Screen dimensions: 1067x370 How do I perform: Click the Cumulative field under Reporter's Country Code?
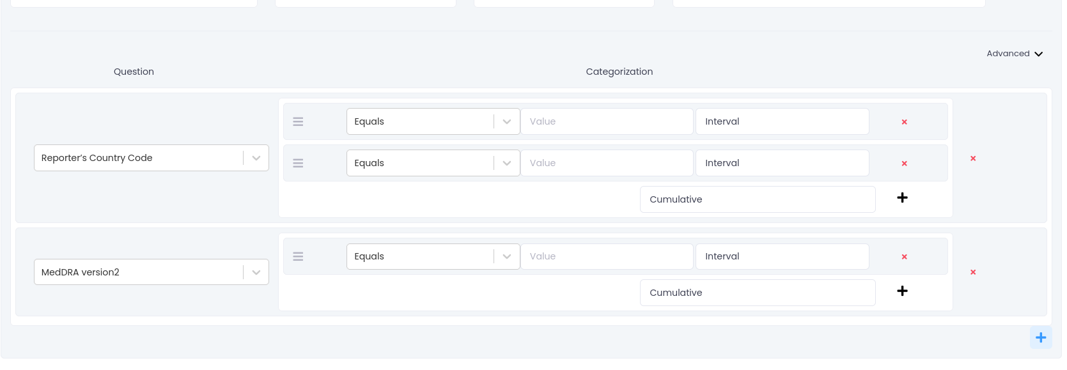click(757, 199)
